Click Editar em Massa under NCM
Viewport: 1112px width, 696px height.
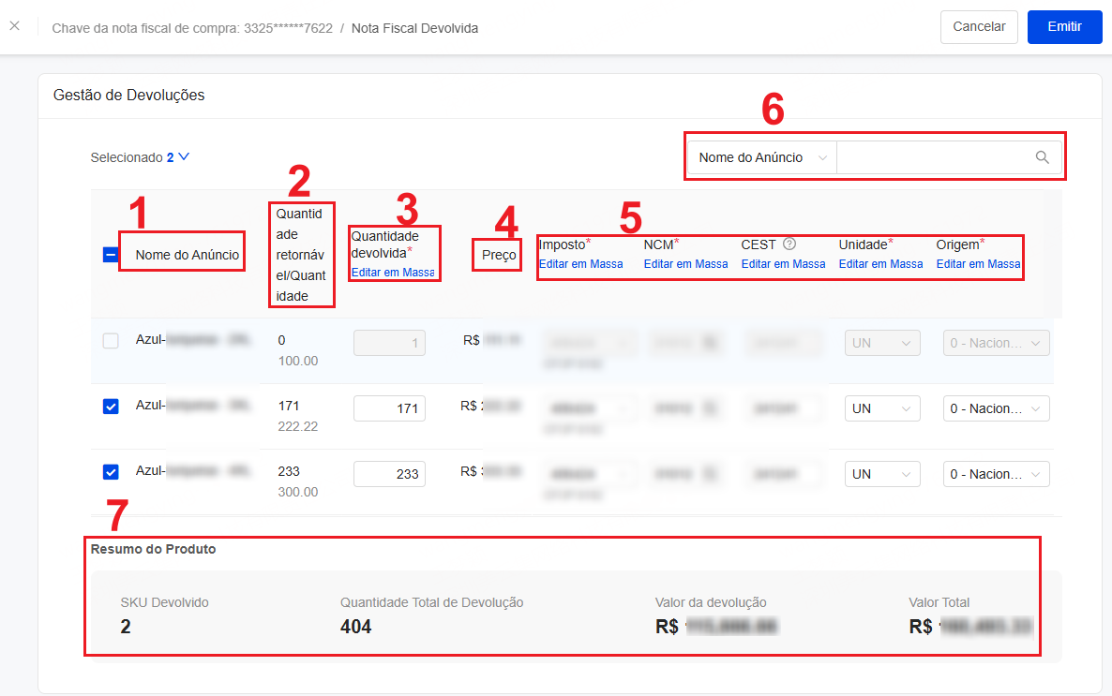[685, 263]
